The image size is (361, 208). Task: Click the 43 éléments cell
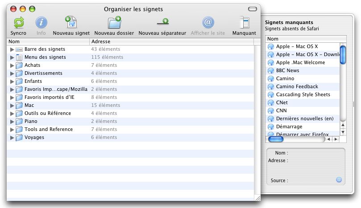tap(105, 49)
